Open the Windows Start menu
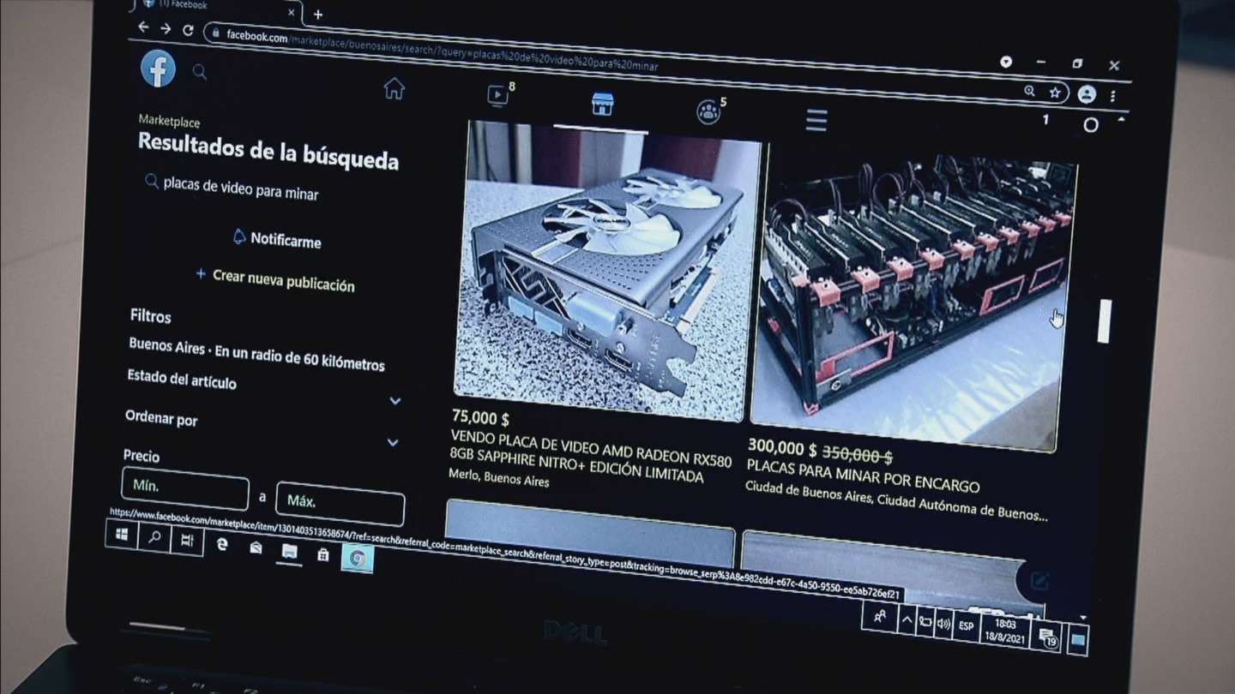Screen dimensions: 1235x694 pyautogui.click(x=122, y=535)
